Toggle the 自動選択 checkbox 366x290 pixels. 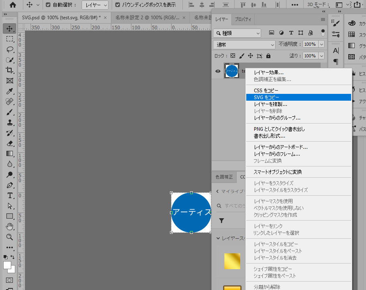(x=48, y=5)
